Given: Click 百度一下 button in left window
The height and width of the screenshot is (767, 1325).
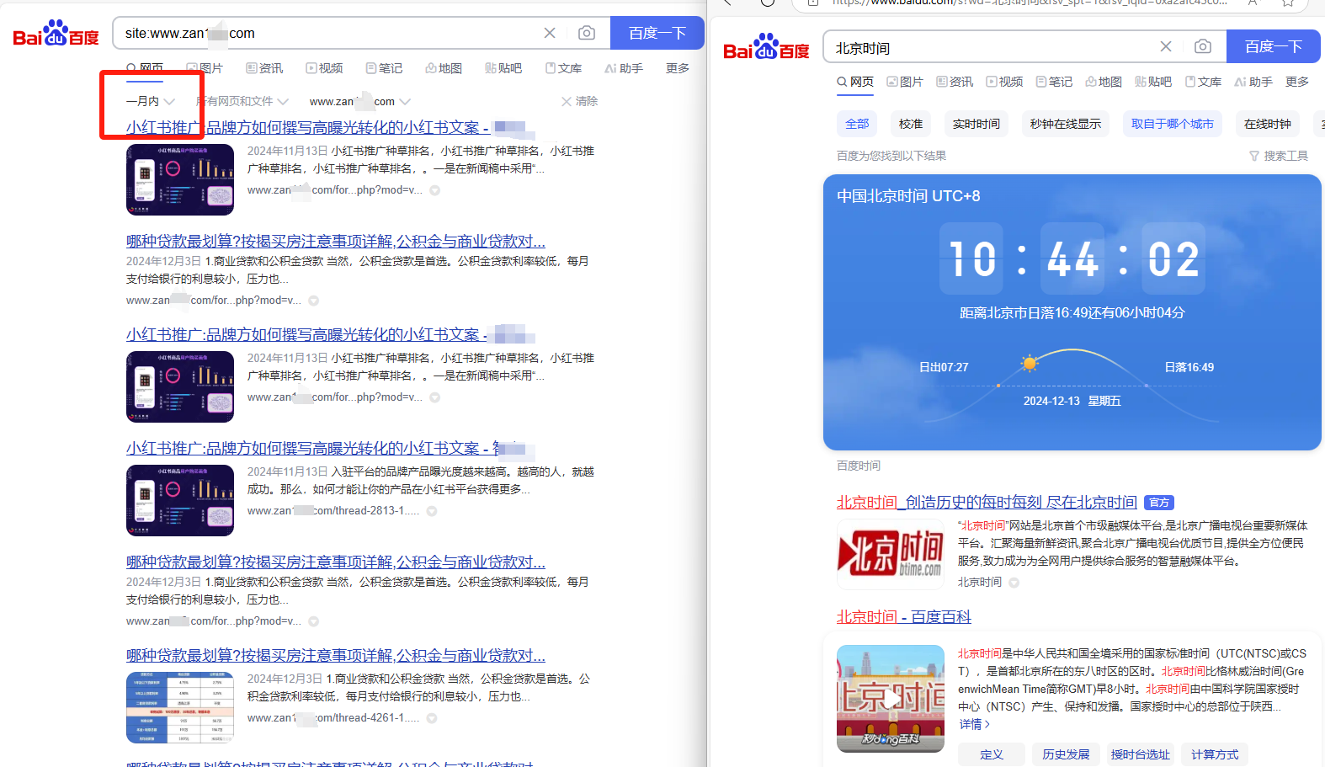Looking at the screenshot, I should tap(657, 33).
